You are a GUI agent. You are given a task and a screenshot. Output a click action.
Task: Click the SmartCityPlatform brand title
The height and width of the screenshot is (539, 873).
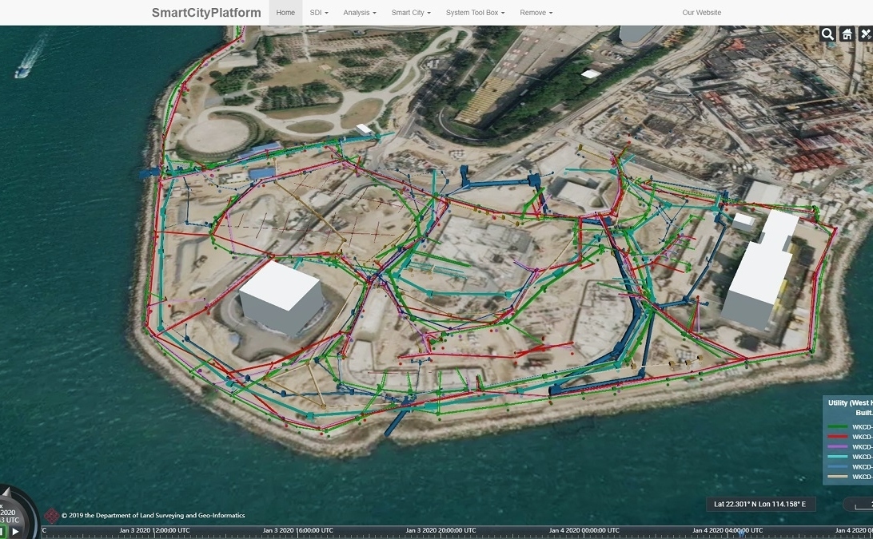point(206,13)
